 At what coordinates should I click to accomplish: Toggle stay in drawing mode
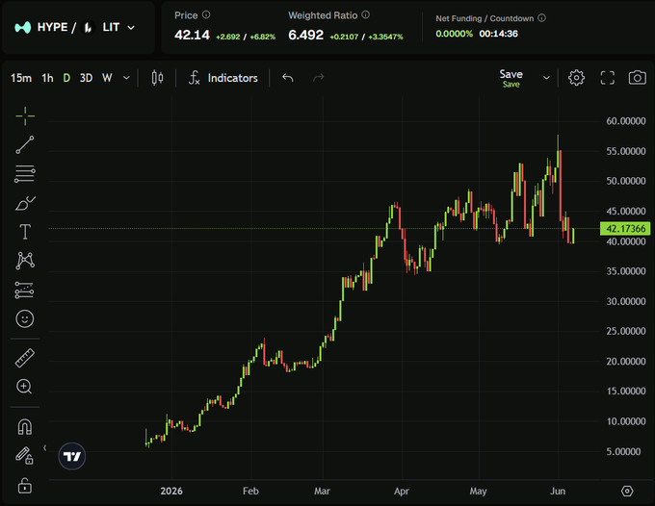pyautogui.click(x=24, y=456)
